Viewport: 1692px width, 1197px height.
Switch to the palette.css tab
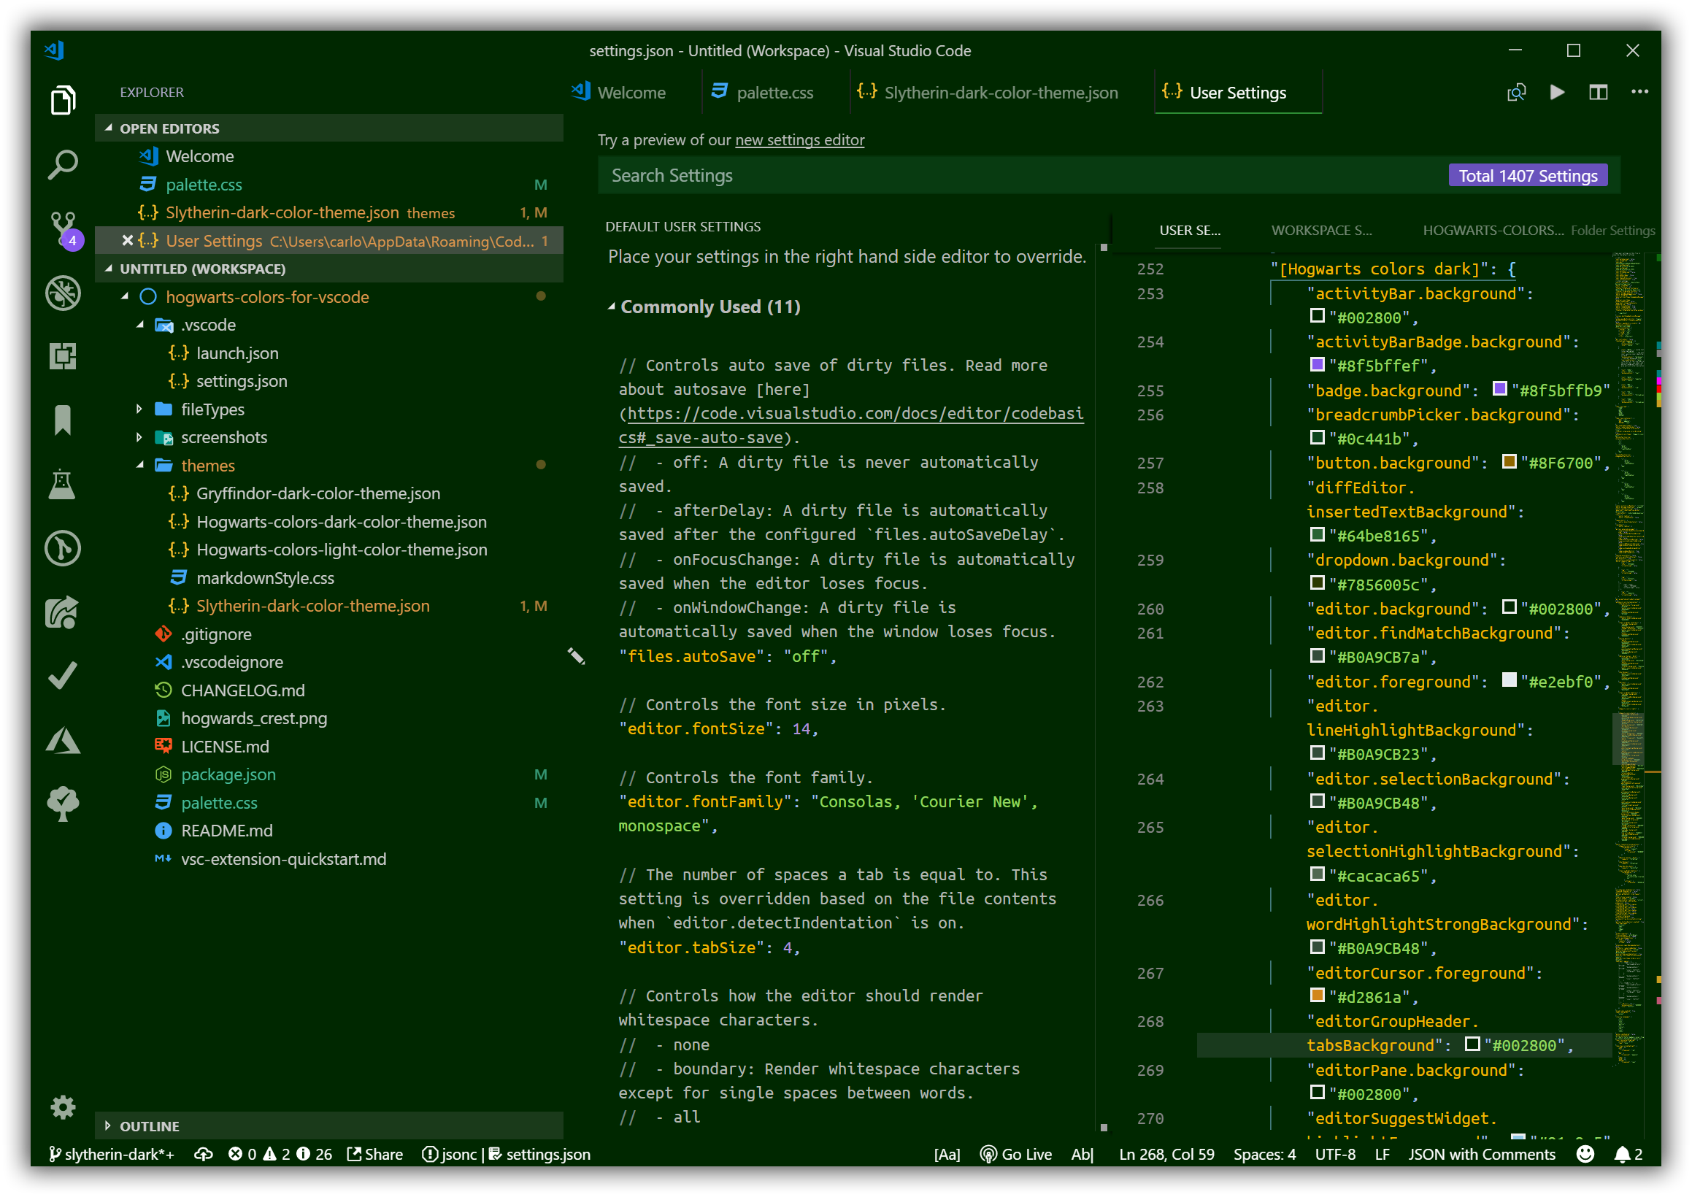pos(774,93)
